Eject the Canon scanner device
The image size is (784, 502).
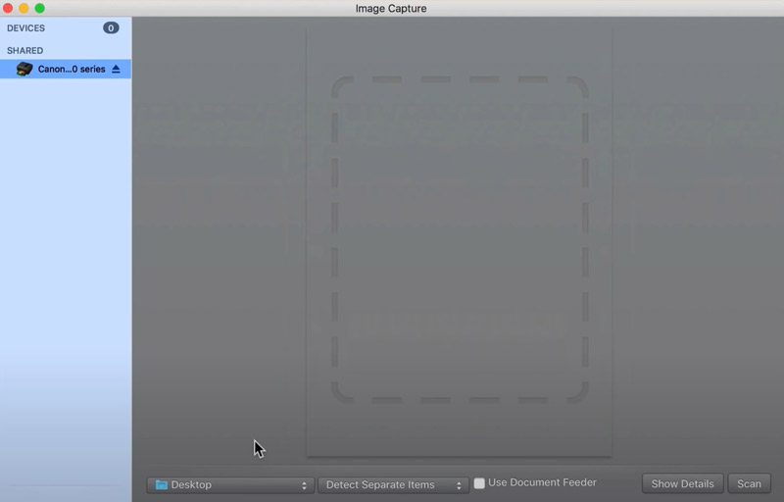116,69
